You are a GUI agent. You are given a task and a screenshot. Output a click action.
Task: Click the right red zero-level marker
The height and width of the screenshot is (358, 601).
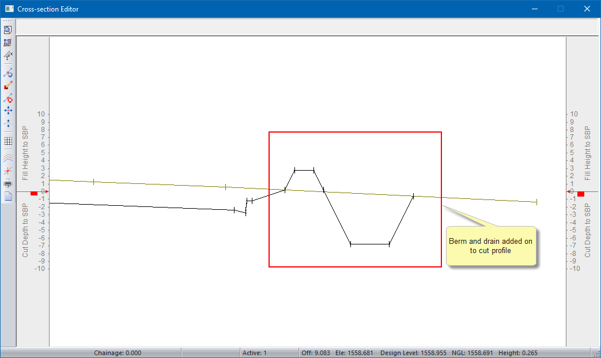(x=580, y=193)
